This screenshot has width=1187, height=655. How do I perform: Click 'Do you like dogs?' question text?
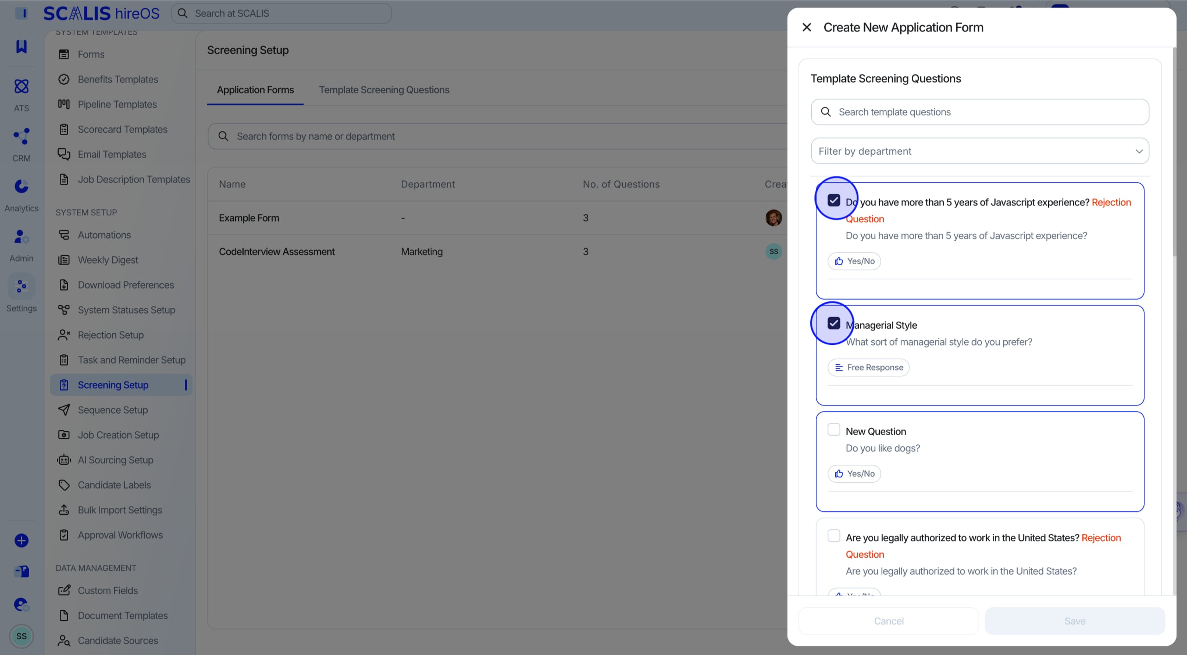[x=883, y=448]
